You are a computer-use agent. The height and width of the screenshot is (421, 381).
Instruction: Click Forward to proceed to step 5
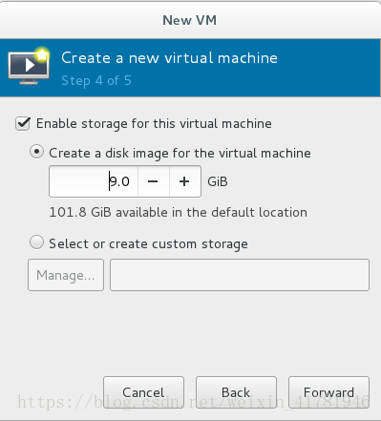point(328,392)
